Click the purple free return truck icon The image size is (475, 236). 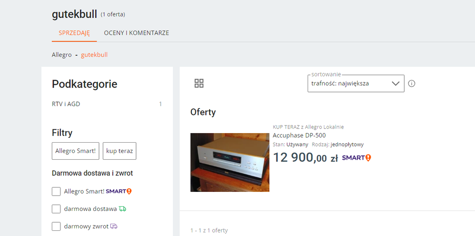114,226
